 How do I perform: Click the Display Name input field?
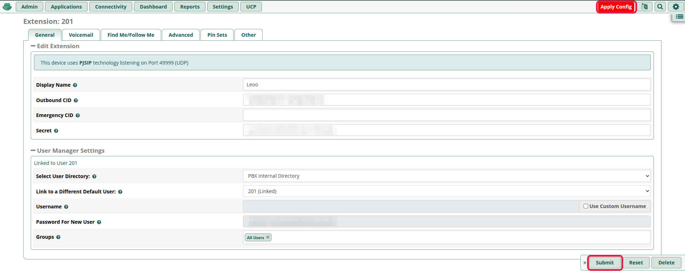coord(447,85)
